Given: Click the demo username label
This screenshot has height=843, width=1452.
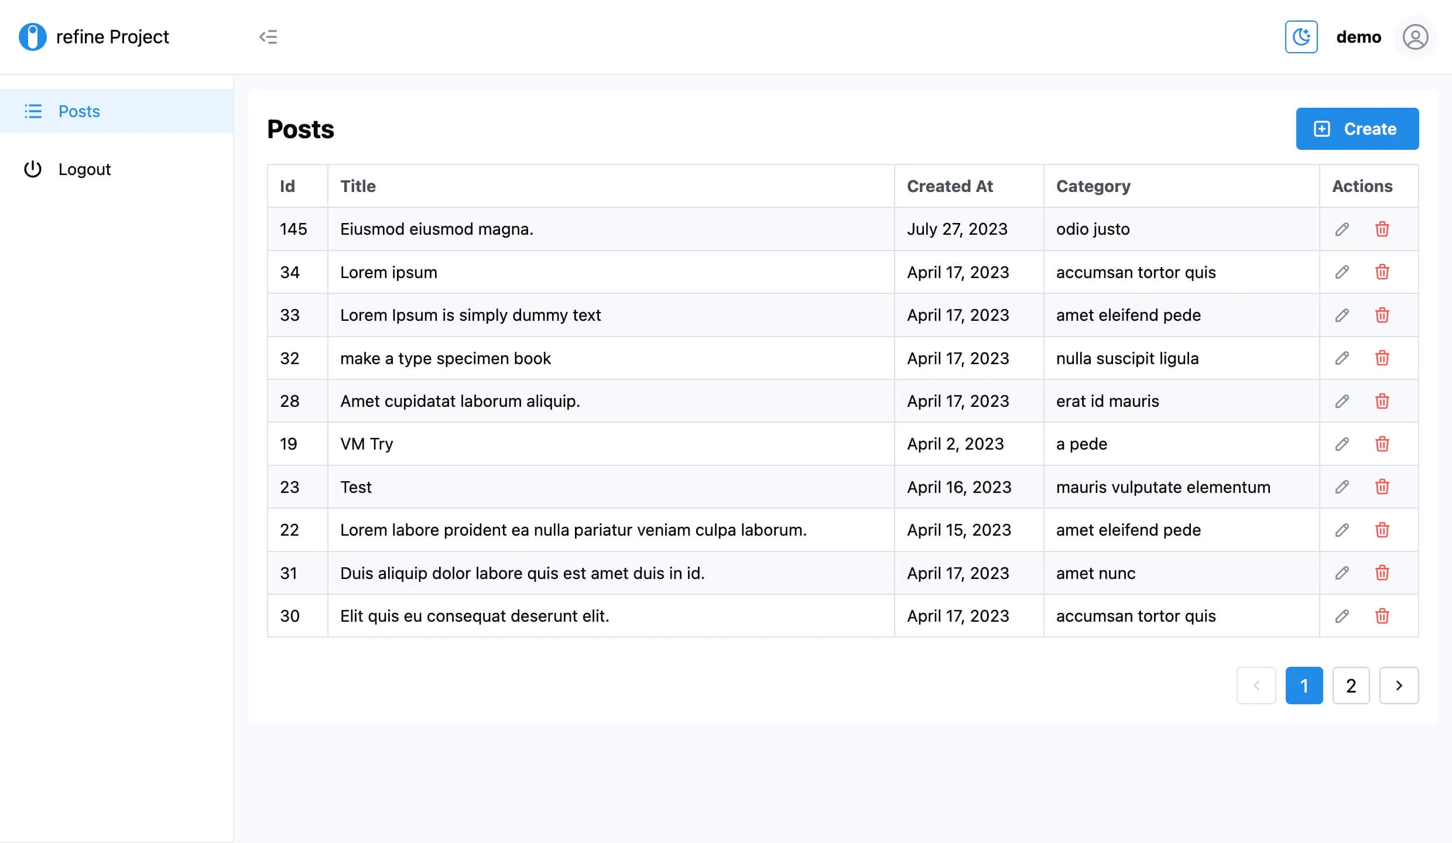Looking at the screenshot, I should click(x=1358, y=37).
